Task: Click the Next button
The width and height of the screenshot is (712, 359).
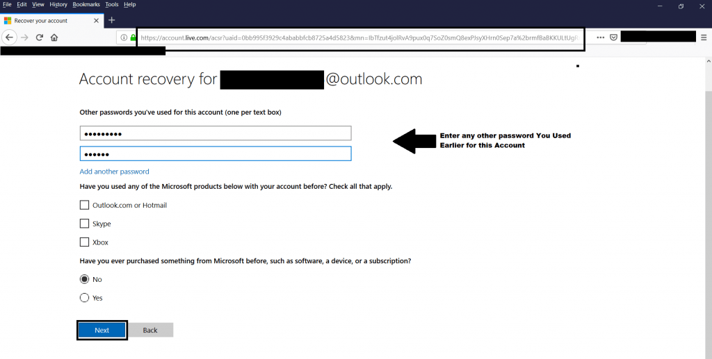Action: pos(102,330)
